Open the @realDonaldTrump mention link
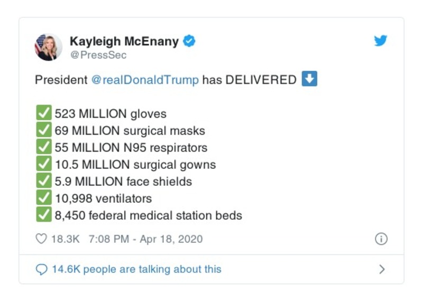Screen dimensions: 423x302 coord(145,80)
